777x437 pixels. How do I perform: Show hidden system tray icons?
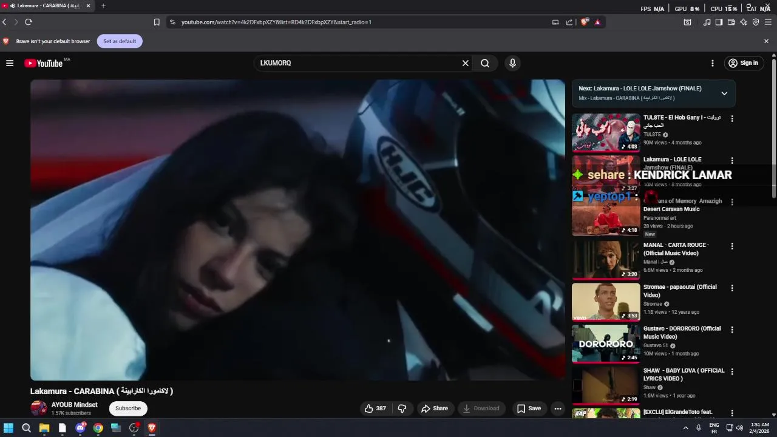686,428
